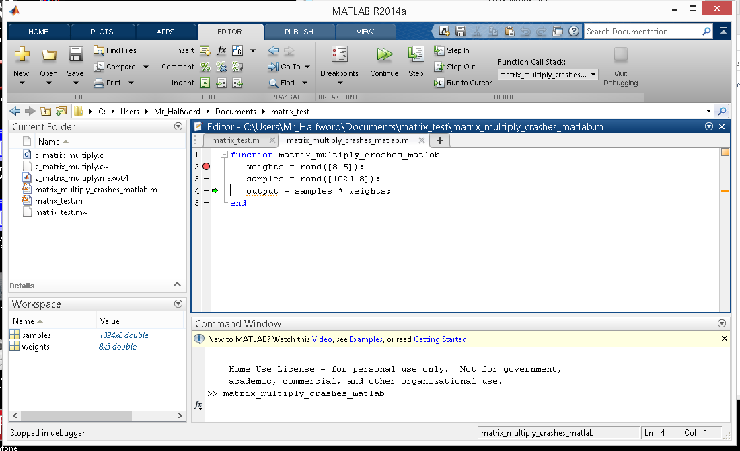Click the Comment percent icon
The width and height of the screenshot is (740, 451).
coord(205,67)
